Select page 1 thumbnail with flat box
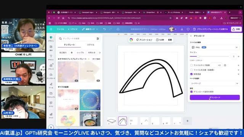 pos(112,121)
